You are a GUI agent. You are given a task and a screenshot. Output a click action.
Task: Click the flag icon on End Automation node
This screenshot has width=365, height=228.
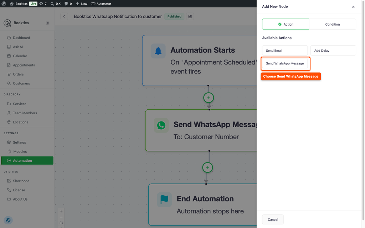(x=164, y=199)
